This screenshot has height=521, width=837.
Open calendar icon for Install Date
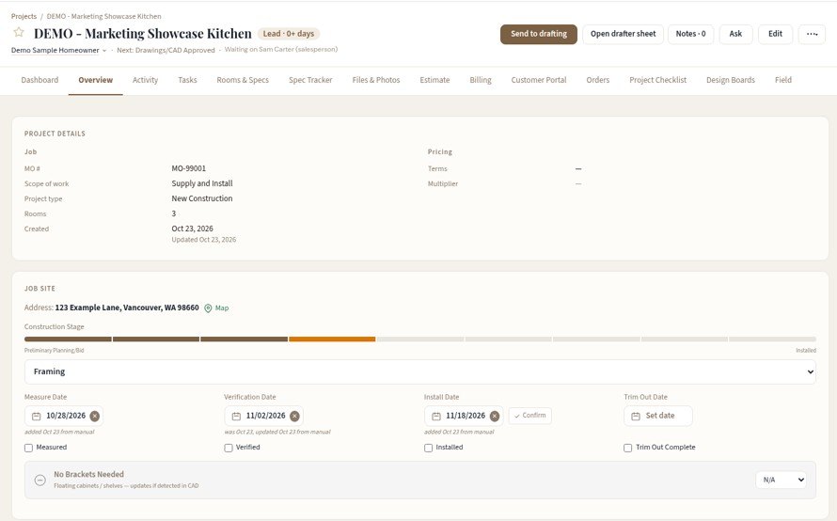pyautogui.click(x=436, y=416)
